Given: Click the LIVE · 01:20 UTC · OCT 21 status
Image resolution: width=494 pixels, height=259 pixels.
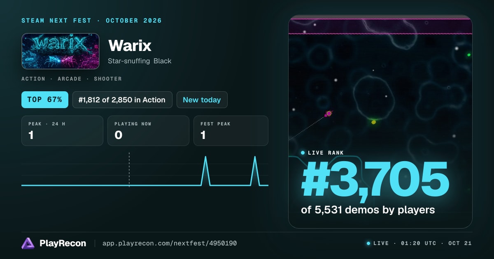Looking at the screenshot, I should tap(422, 243).
